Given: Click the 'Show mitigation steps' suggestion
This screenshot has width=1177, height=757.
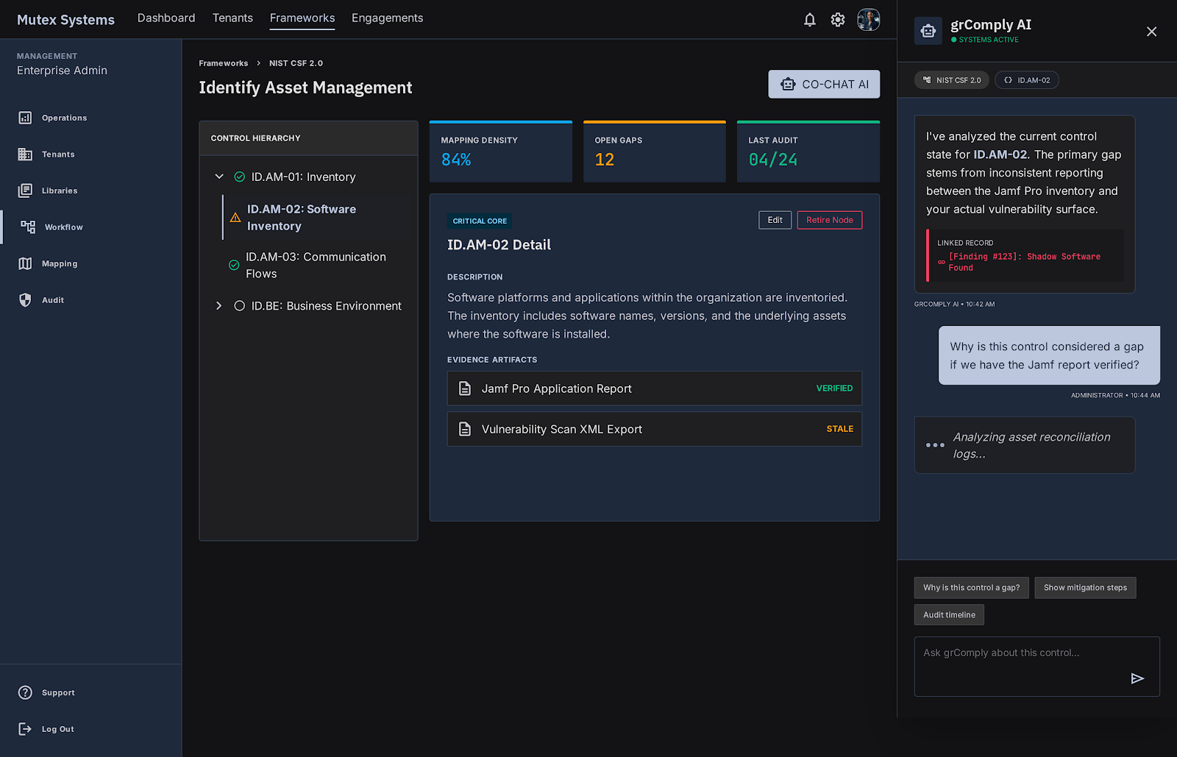Looking at the screenshot, I should (1085, 588).
